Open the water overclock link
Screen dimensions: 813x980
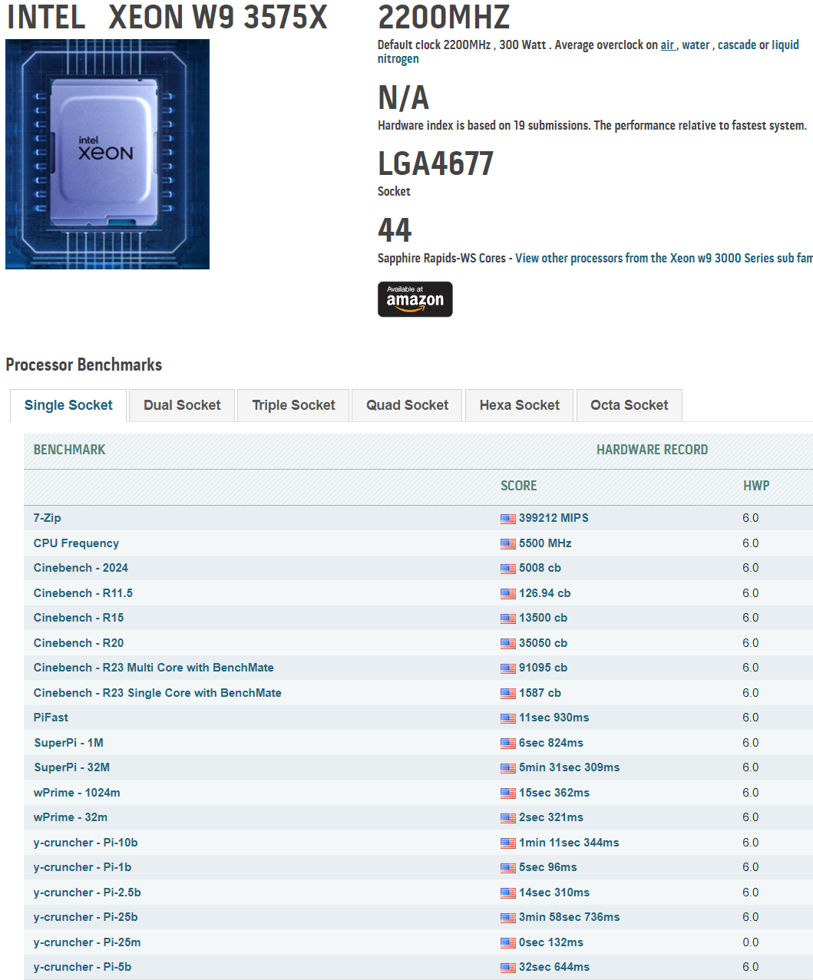696,45
